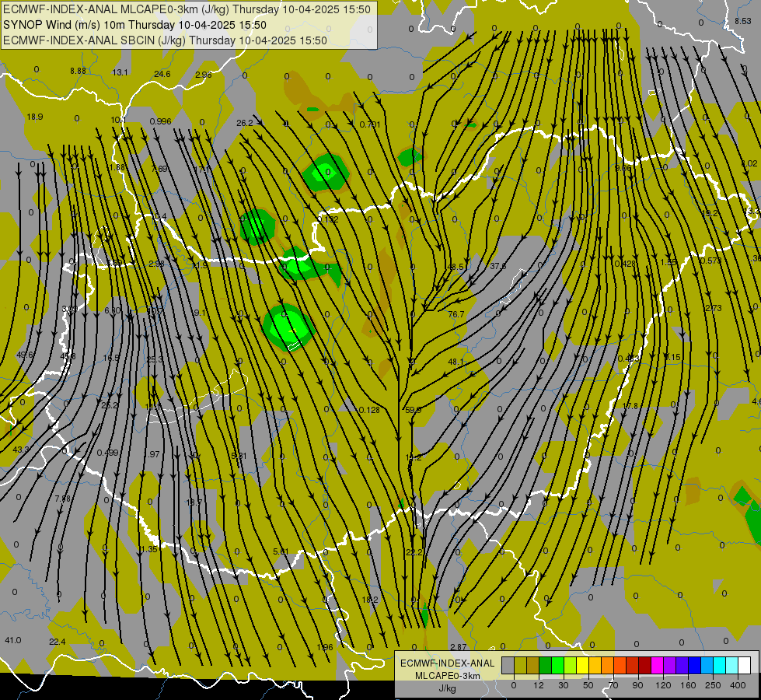Click the legend scale value 120

coord(663,685)
